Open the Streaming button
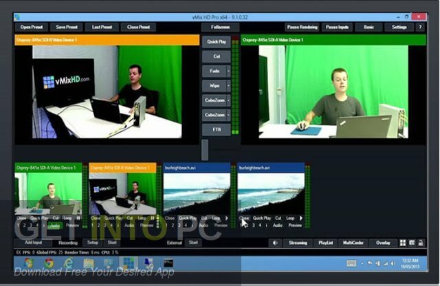 coord(298,243)
